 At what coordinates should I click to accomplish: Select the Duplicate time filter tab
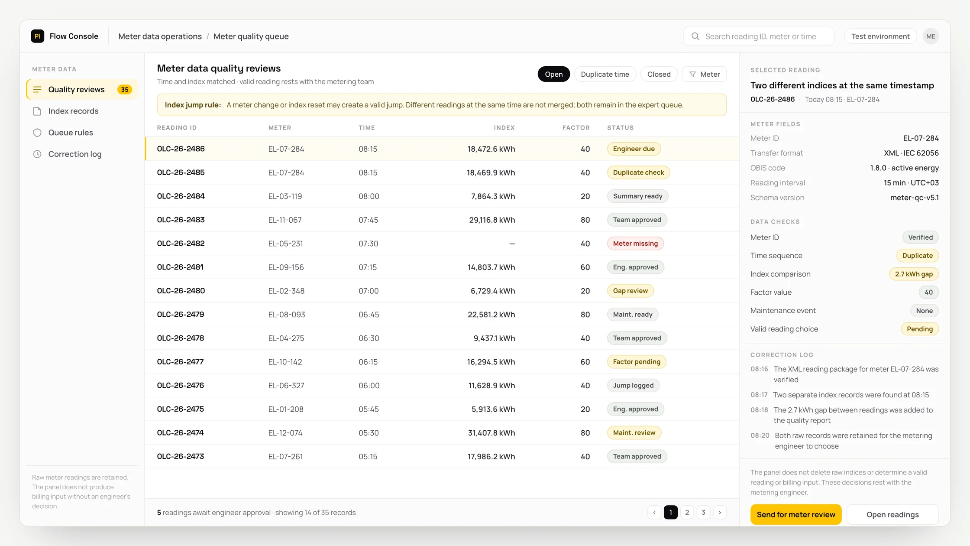pos(605,75)
